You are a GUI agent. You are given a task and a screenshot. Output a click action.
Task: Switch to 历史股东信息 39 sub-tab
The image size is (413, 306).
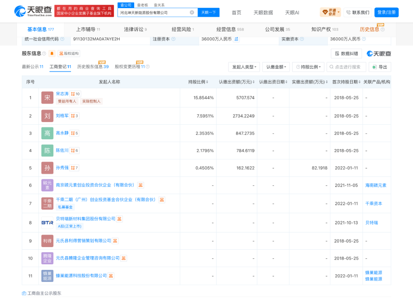click(x=93, y=67)
